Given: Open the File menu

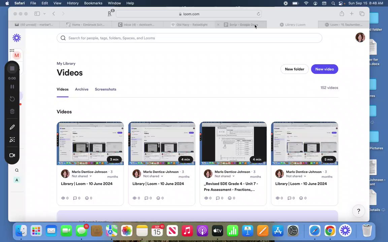Looking at the screenshot, I should pos(33,3).
